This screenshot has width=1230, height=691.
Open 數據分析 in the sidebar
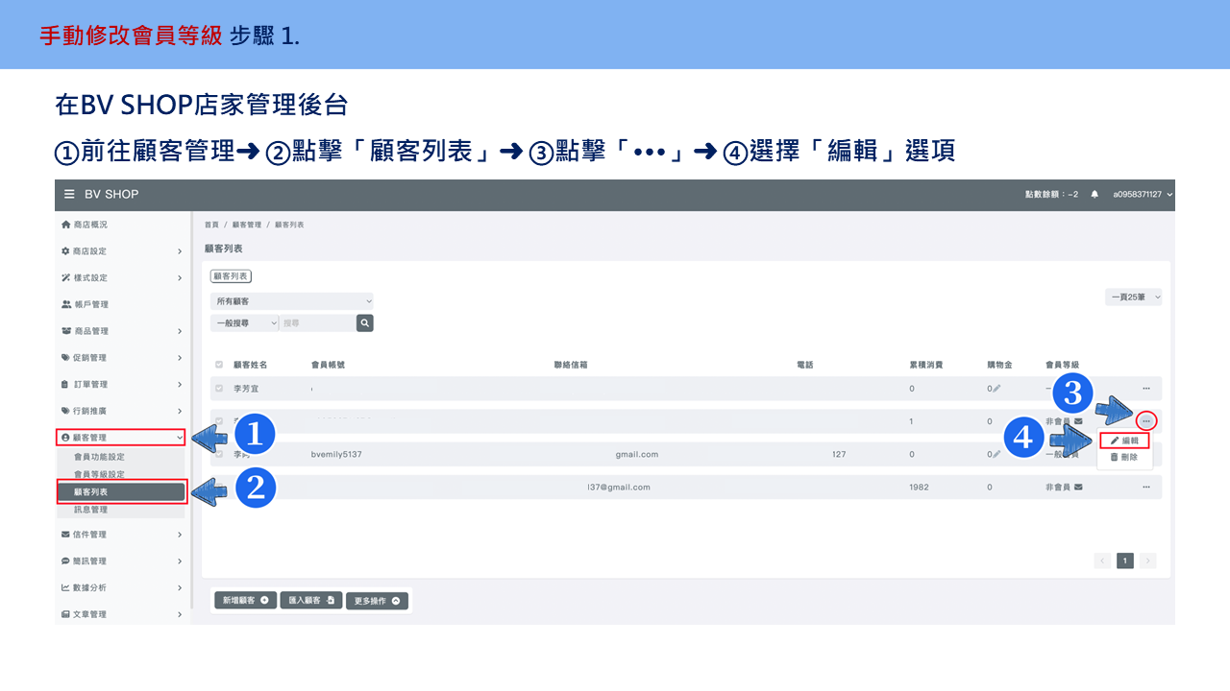tap(121, 587)
